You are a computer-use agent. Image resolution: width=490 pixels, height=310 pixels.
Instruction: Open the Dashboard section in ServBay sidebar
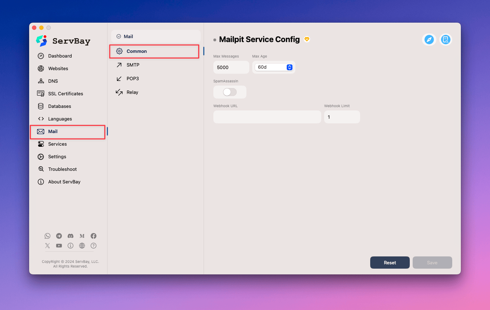(x=59, y=56)
